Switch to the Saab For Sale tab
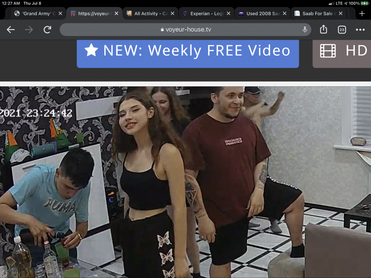The width and height of the screenshot is (371, 278). point(315,13)
